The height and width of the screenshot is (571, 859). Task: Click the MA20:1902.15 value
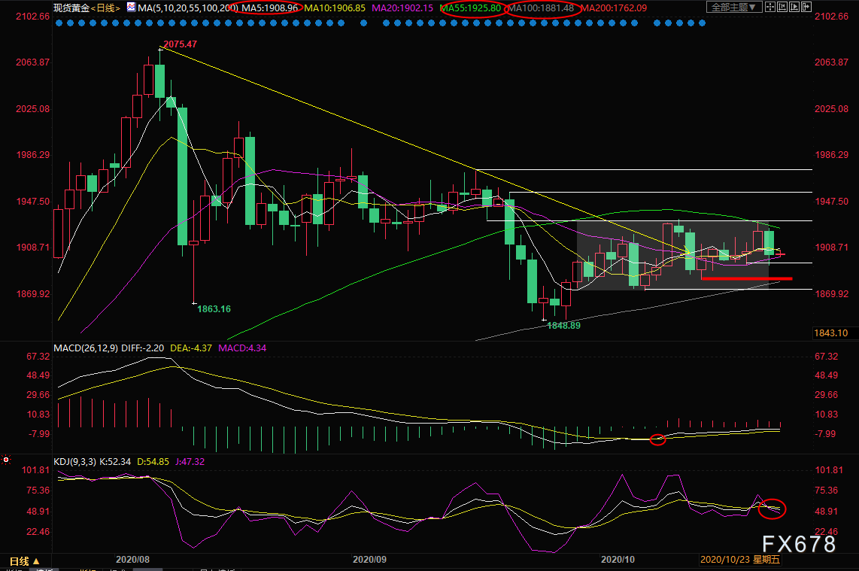click(402, 8)
